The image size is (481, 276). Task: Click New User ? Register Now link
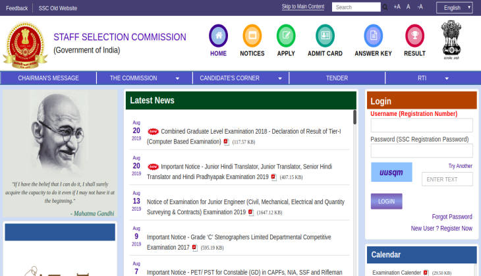click(441, 229)
